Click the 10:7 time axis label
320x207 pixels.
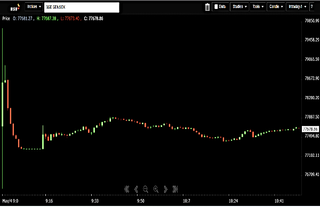pyautogui.click(x=187, y=201)
